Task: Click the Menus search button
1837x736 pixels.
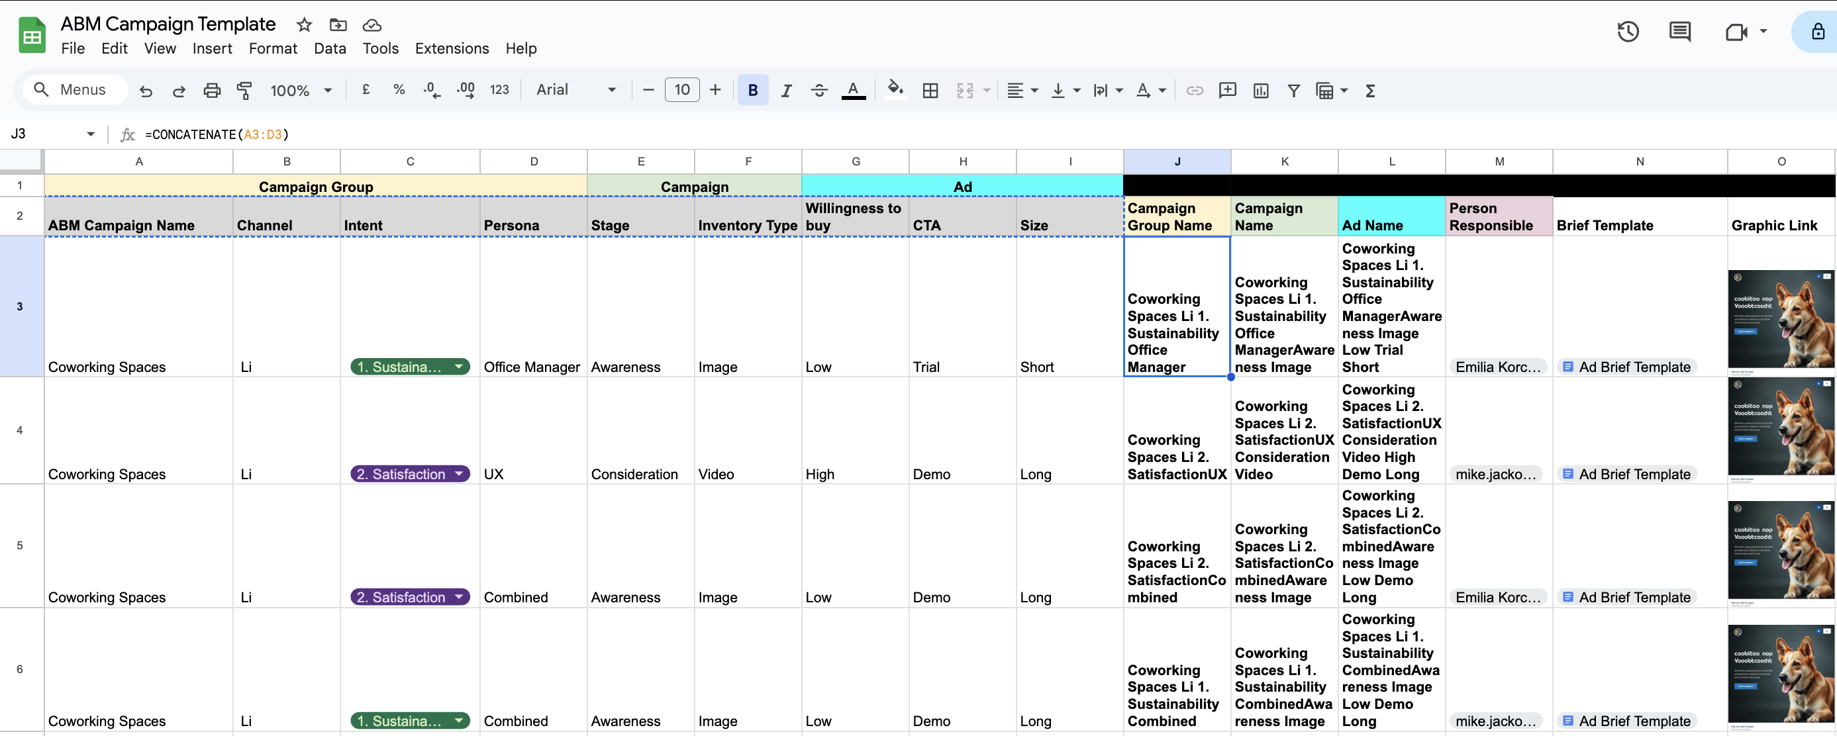Action: point(74,90)
